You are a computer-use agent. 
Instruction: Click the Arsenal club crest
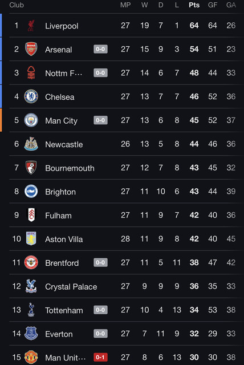point(31,49)
